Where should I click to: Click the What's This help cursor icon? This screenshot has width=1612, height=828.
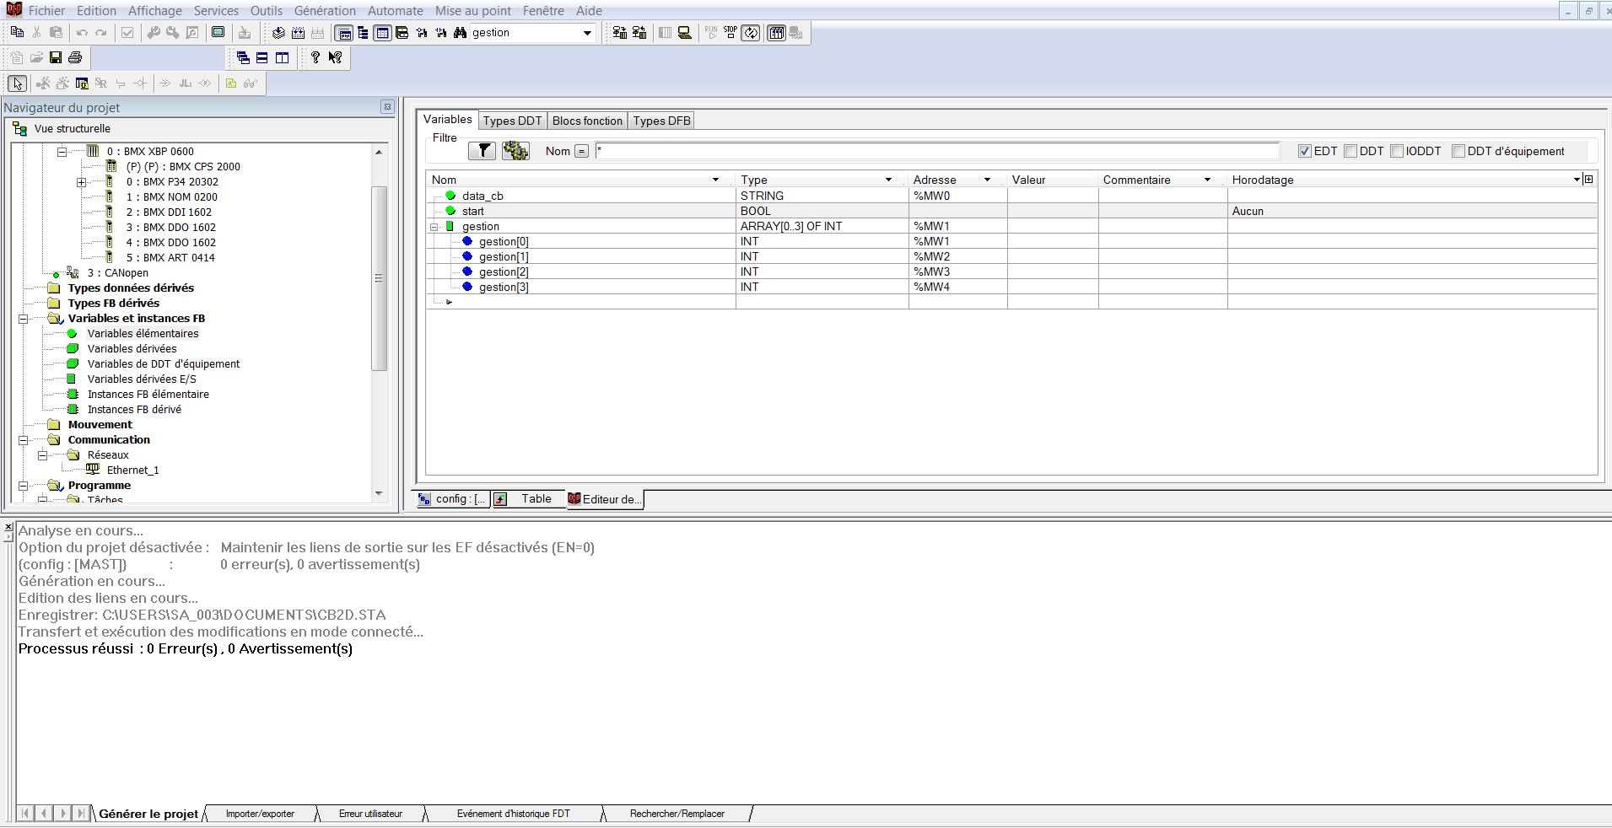335,57
